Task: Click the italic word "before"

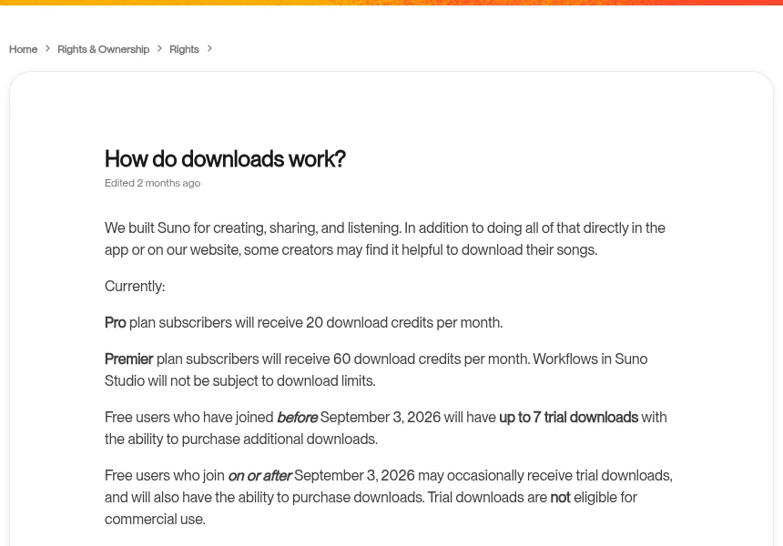Action: (x=297, y=418)
